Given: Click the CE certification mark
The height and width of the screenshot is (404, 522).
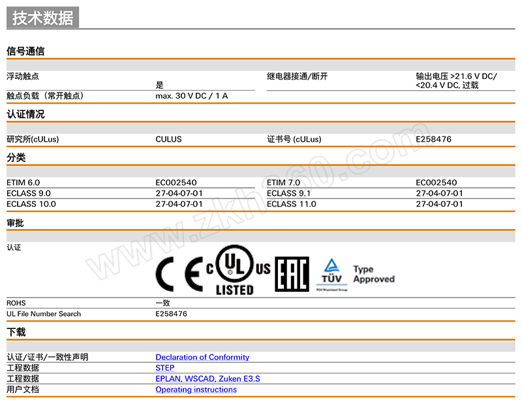Looking at the screenshot, I should tap(179, 274).
